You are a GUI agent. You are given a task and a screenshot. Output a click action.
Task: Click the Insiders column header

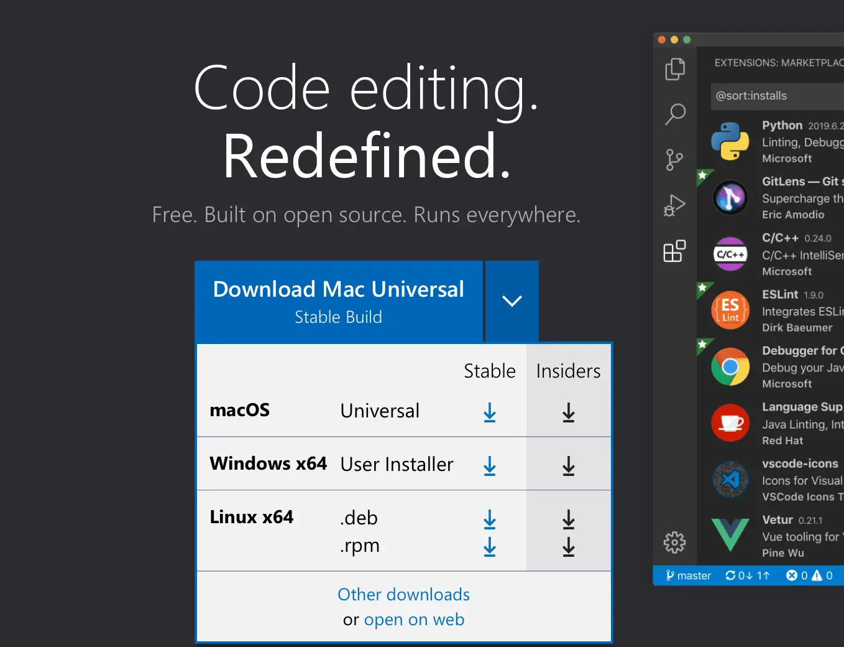tap(569, 371)
